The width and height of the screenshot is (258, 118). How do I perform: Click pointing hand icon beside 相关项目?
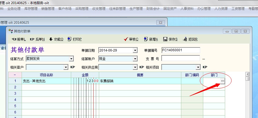coord(205,67)
